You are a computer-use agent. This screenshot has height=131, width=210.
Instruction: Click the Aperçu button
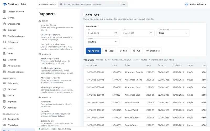tap(93, 51)
